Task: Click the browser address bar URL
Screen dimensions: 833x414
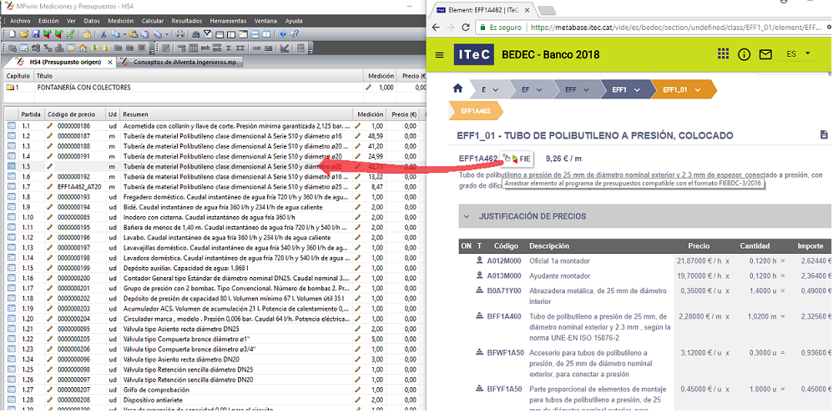Action: point(674,27)
